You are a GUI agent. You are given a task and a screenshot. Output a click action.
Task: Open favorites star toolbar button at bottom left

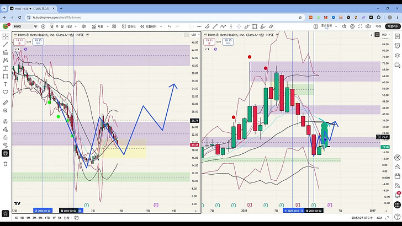click(6, 213)
